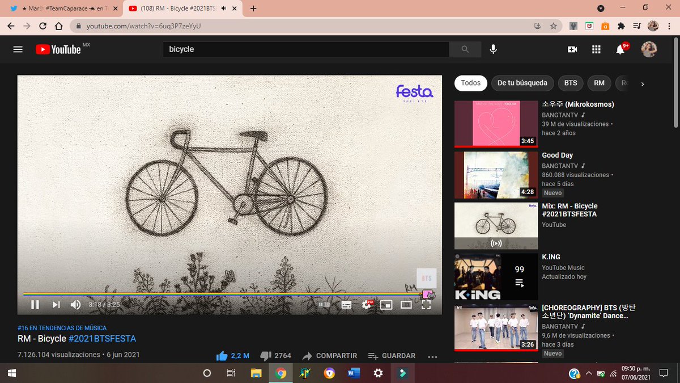This screenshot has width=680, height=383.
Task: Mute the YouTube tab speaker icon
Action: coord(224,9)
